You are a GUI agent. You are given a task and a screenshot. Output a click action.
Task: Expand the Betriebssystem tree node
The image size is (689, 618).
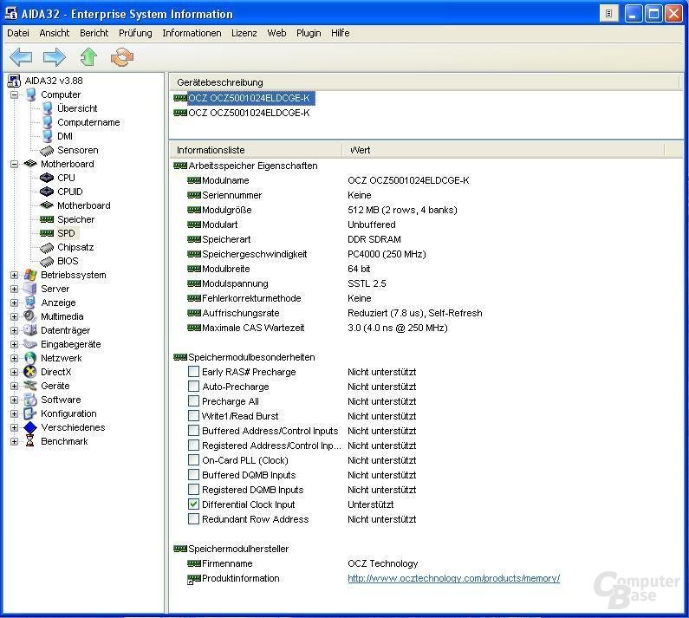(x=15, y=275)
